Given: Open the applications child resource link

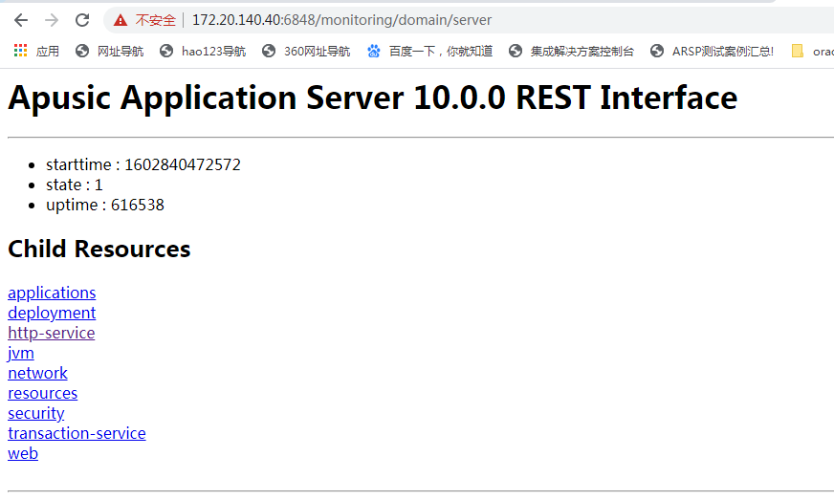Looking at the screenshot, I should [x=52, y=293].
